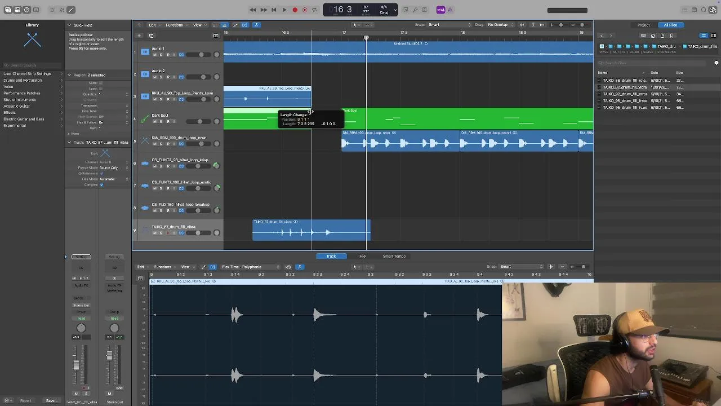
Task: Click the Add Track plus button
Action: pyautogui.click(x=139, y=36)
